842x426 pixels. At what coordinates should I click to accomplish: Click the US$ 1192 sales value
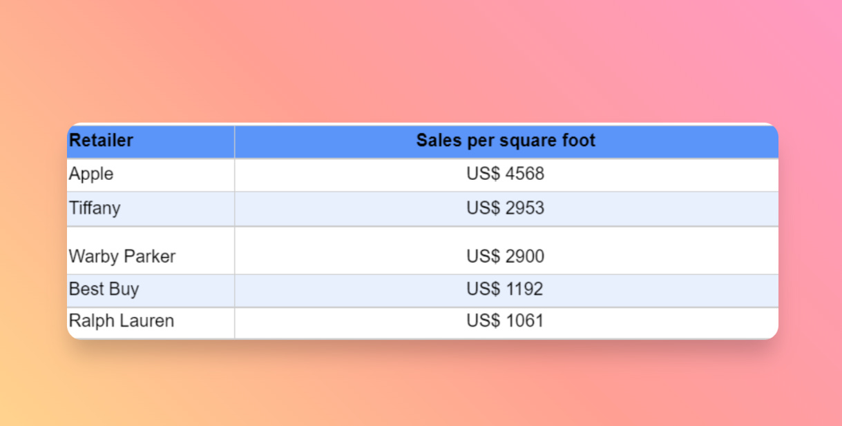505,288
